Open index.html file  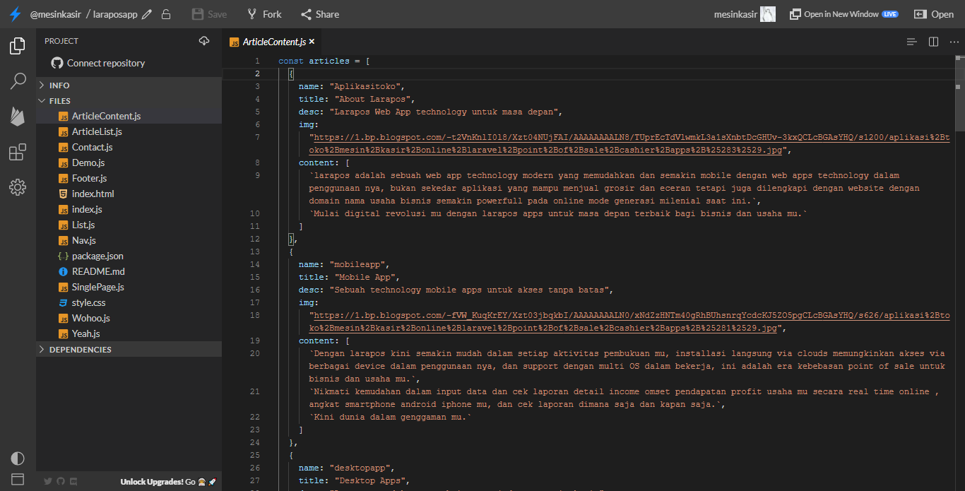click(129, 194)
